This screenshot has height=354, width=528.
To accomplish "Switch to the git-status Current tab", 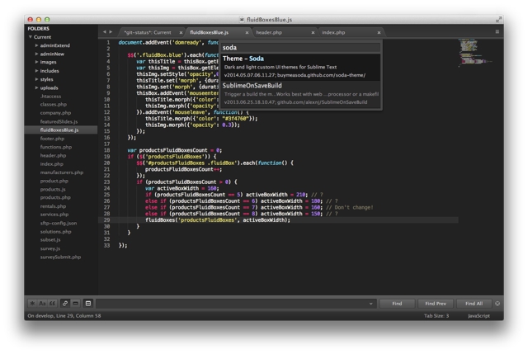I will point(148,32).
